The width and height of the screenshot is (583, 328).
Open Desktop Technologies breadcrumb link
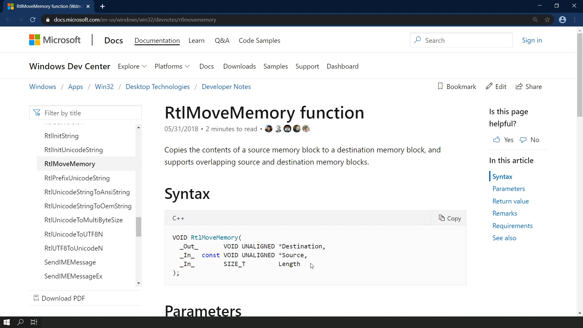[x=158, y=87]
